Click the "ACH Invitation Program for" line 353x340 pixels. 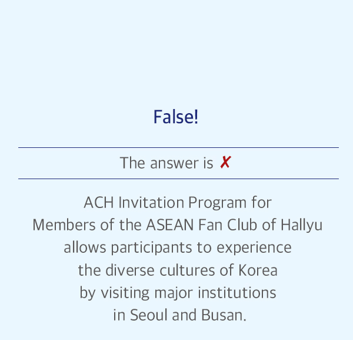[178, 203]
